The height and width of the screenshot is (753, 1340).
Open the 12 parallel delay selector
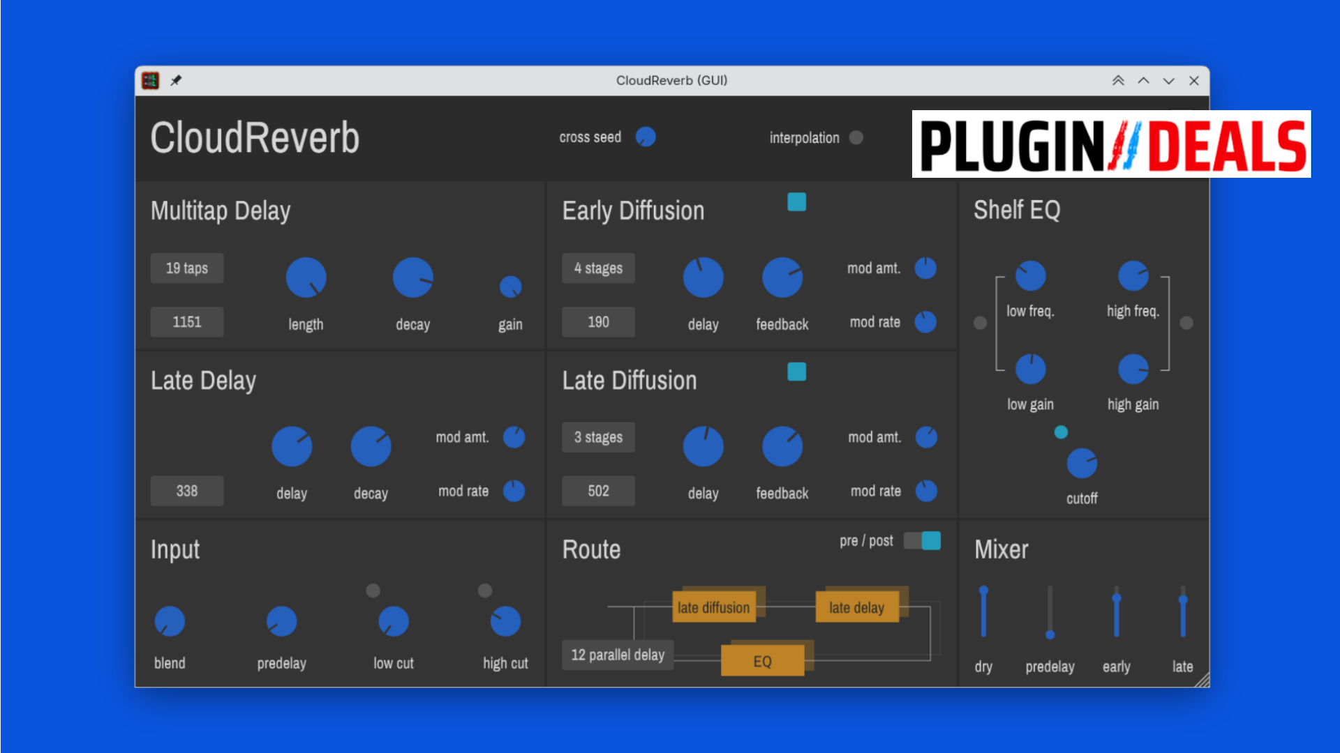tap(618, 655)
